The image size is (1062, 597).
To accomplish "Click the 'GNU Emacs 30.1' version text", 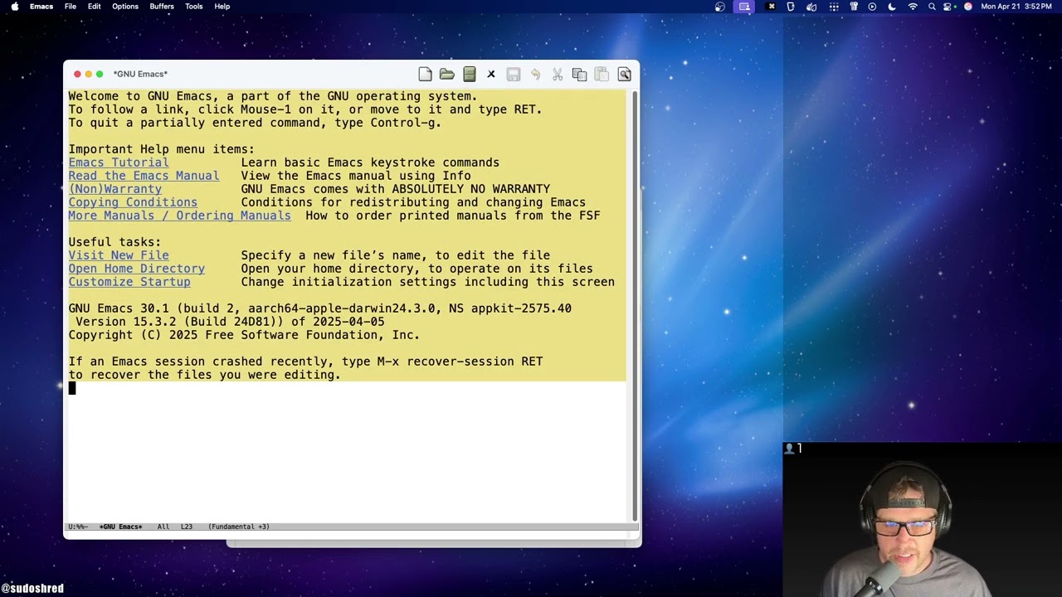I will (x=119, y=308).
